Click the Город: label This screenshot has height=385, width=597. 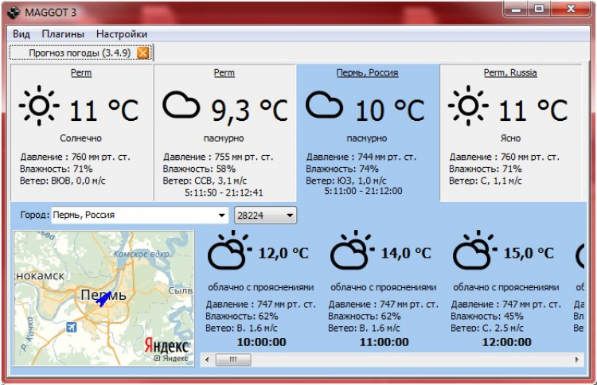point(35,215)
